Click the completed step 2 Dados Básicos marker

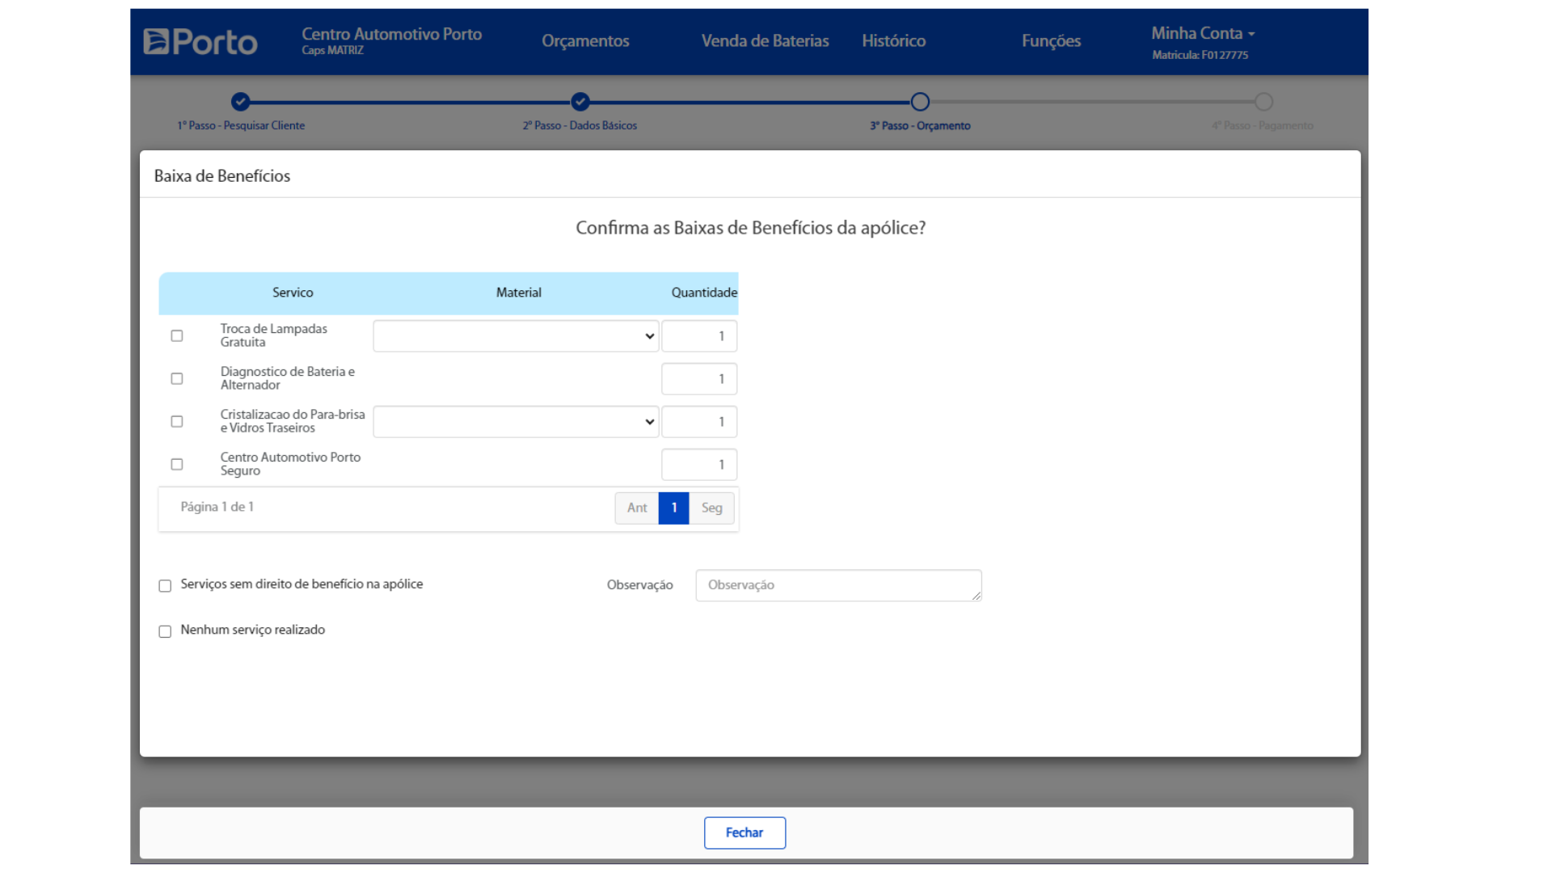click(580, 102)
